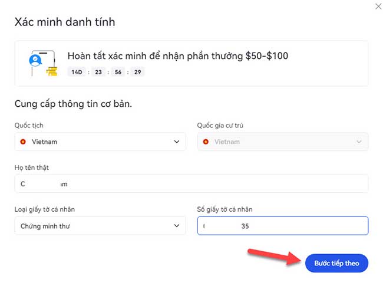
Task: Open the Quốc gia cư trú dropdown
Action: [x=283, y=142]
